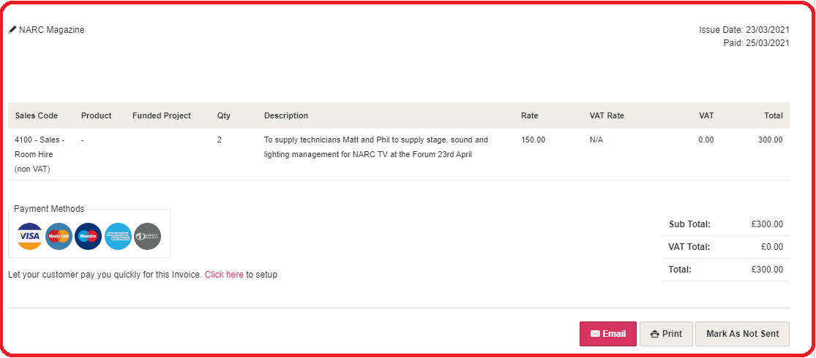816x358 pixels.
Task: Click the Description column header
Action: click(x=286, y=116)
